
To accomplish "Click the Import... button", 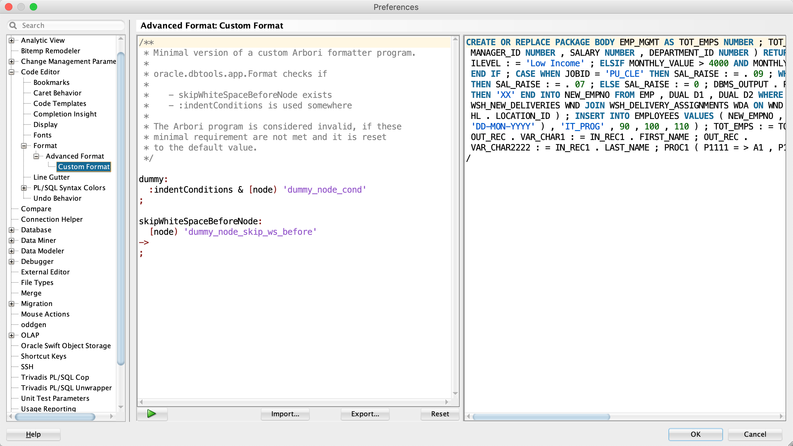I will (285, 414).
